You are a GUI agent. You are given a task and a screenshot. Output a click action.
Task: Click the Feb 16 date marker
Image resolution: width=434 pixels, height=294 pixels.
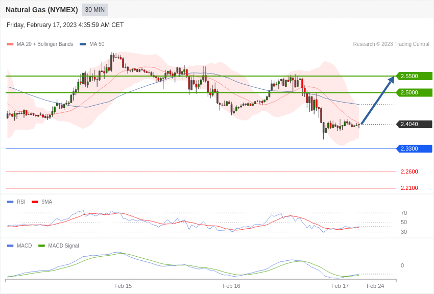point(231,286)
